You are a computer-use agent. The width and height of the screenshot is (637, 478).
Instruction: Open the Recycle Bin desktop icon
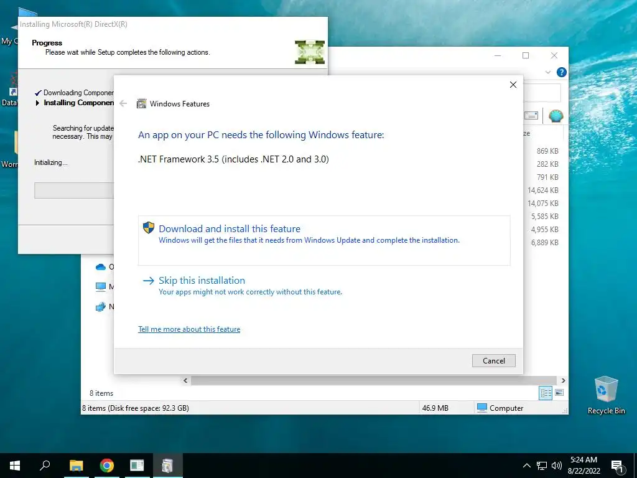606,395
